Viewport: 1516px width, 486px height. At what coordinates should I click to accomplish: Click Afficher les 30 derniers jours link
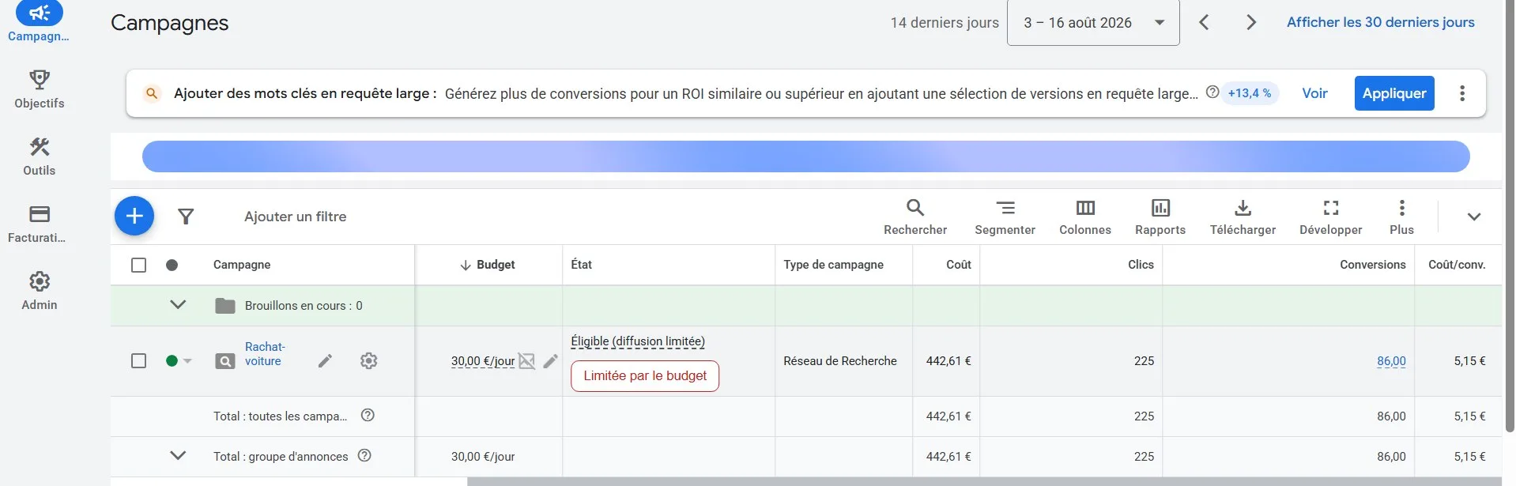coord(1380,22)
